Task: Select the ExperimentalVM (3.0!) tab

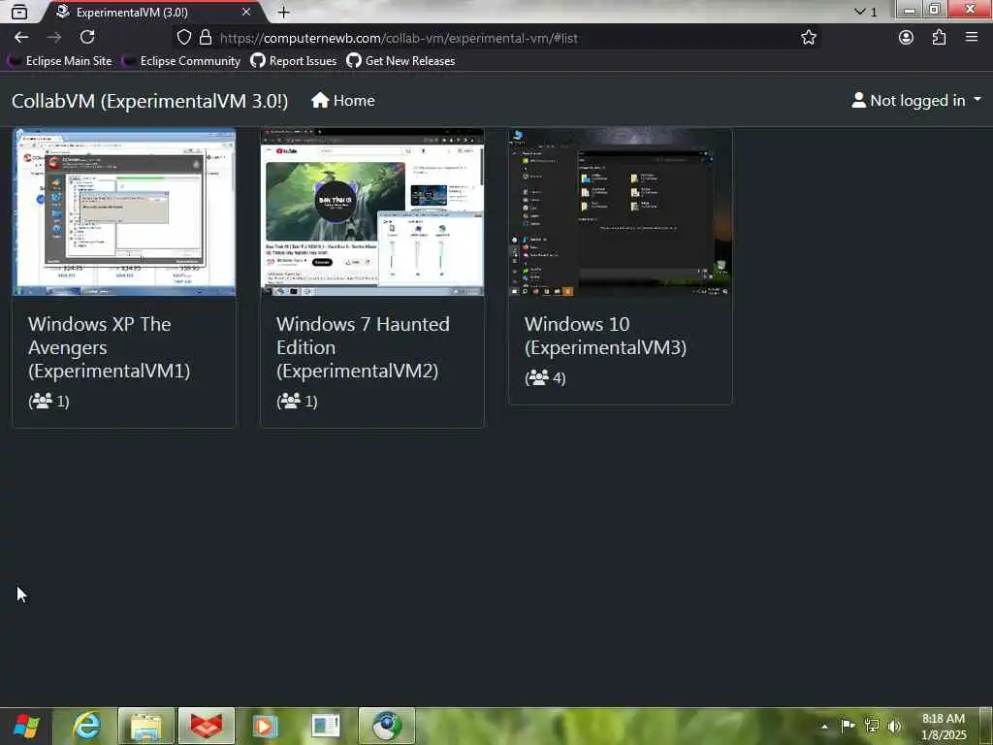Action: click(153, 12)
